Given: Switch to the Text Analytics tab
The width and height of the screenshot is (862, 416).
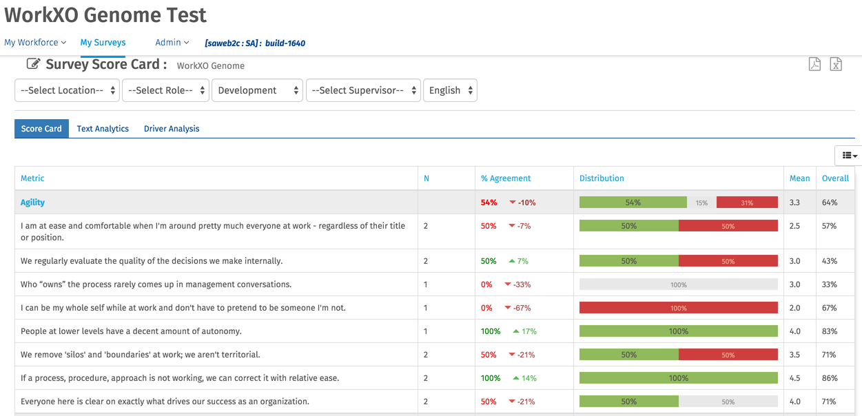Looking at the screenshot, I should pyautogui.click(x=103, y=129).
